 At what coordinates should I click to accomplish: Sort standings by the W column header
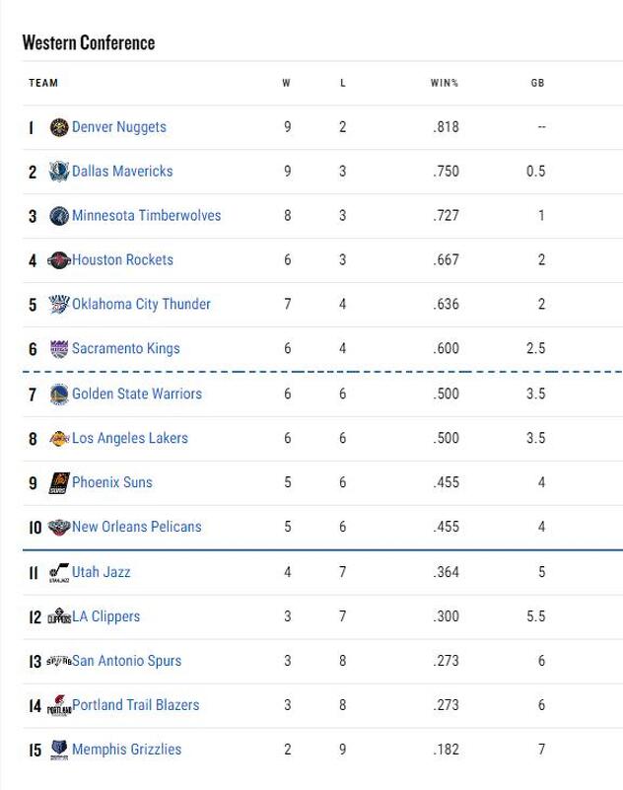[x=287, y=83]
